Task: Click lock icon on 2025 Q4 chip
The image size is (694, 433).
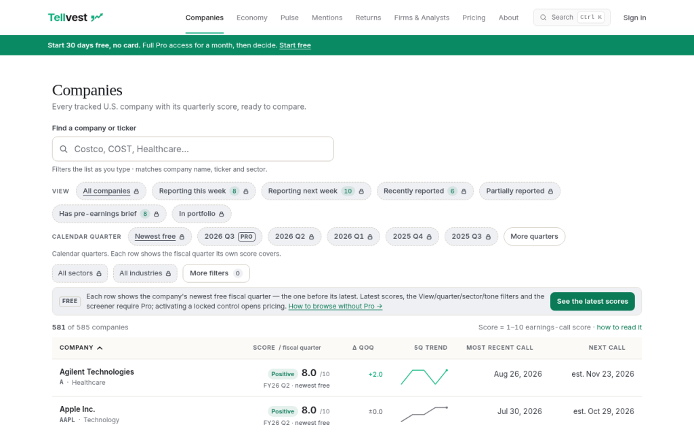Action: (x=429, y=237)
